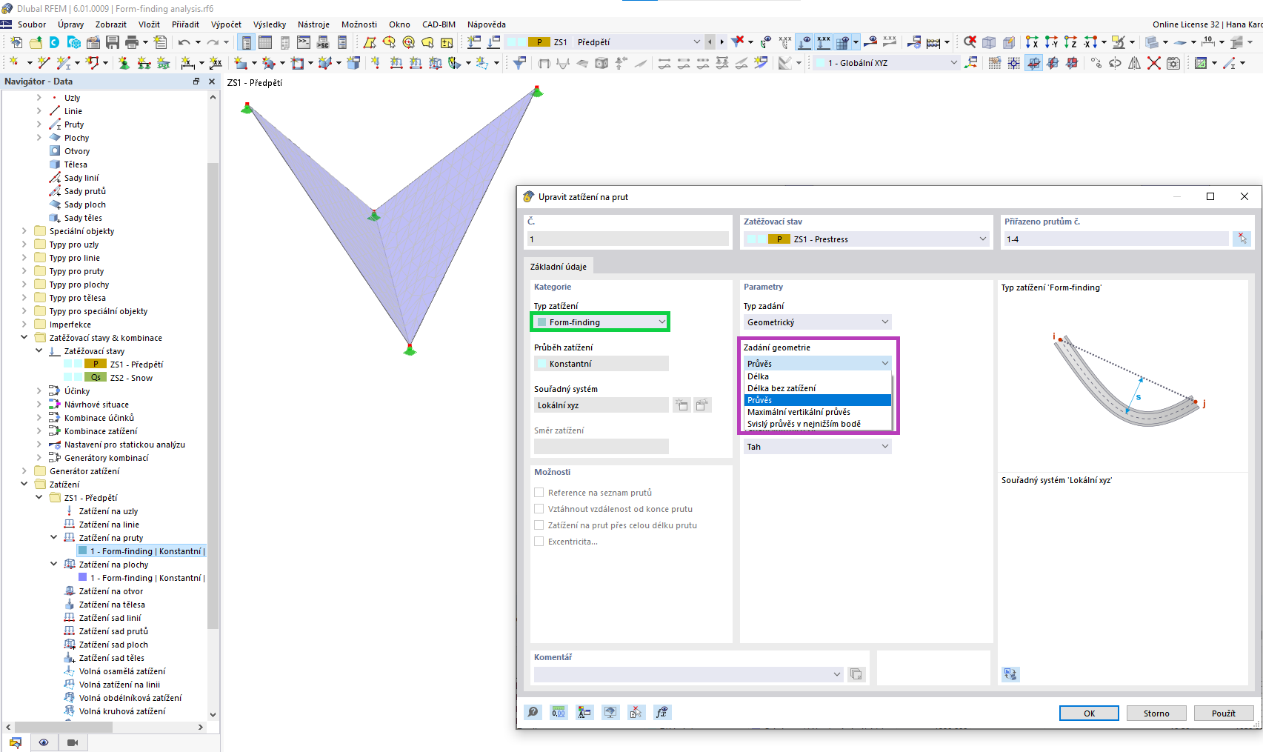
Task: Click the Print icon in the toolbar
Action: coord(133,42)
